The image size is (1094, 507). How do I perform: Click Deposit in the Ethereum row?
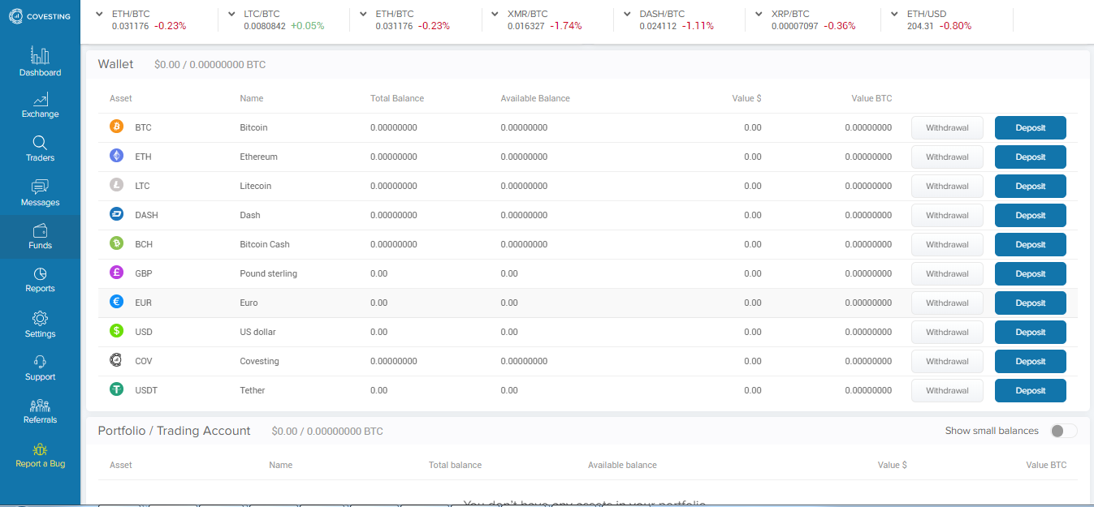point(1030,157)
